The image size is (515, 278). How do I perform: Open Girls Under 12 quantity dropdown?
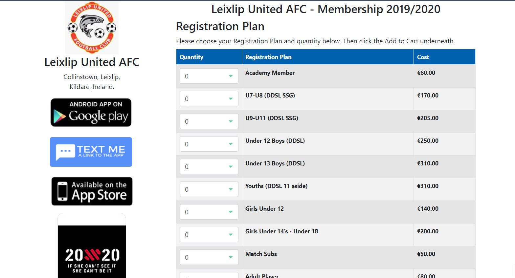(x=209, y=212)
